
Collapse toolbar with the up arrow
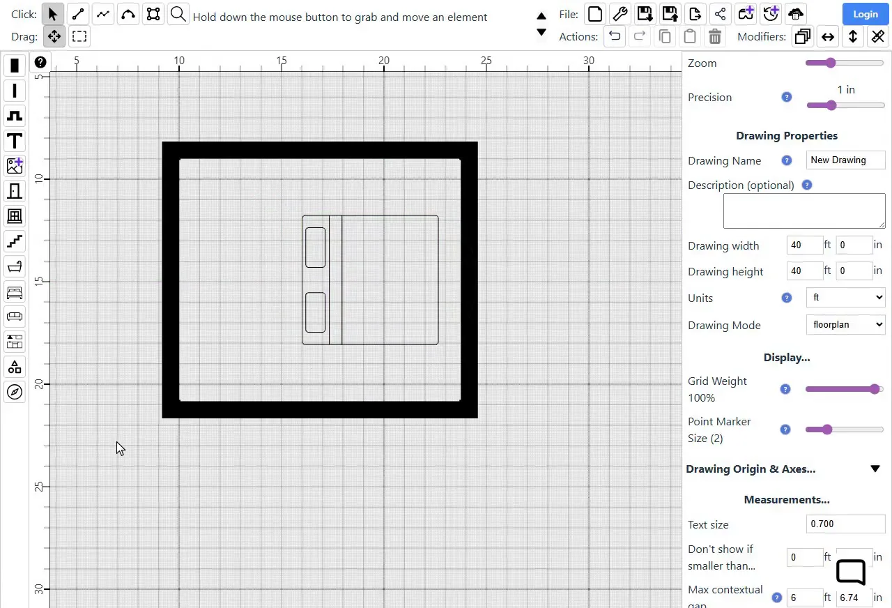(x=541, y=16)
